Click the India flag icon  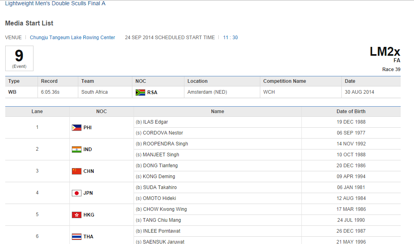(76, 149)
